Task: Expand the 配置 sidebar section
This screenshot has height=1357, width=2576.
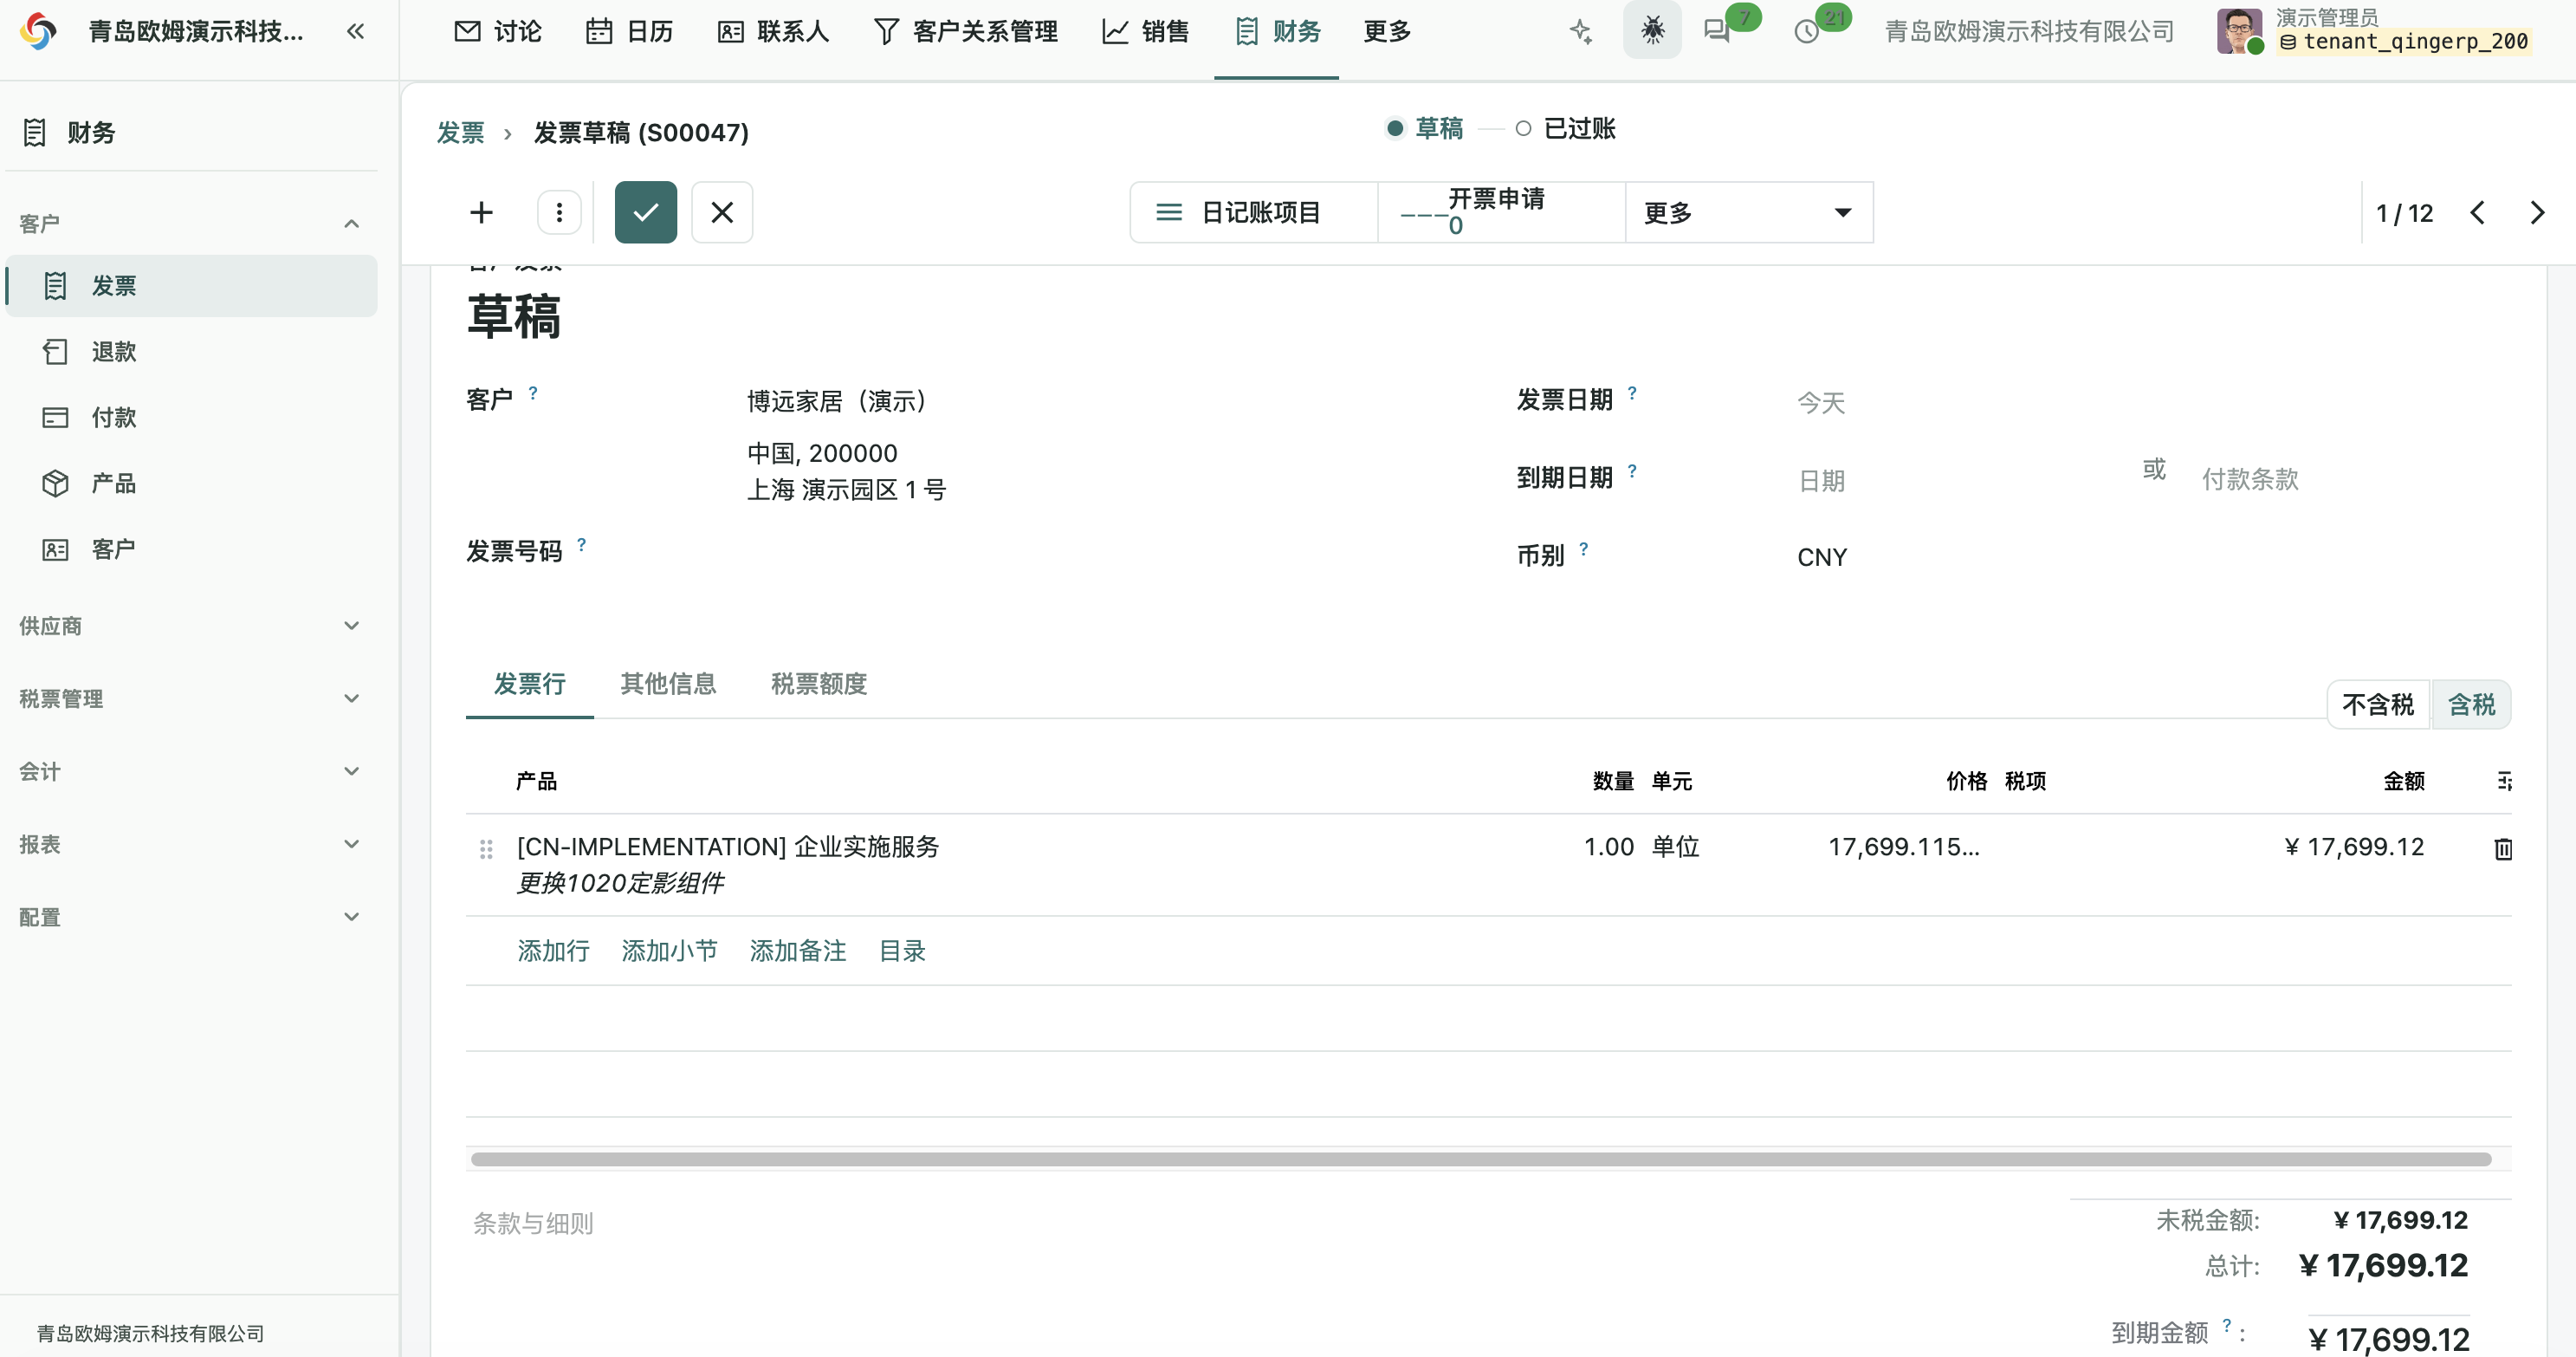Action: 190,917
